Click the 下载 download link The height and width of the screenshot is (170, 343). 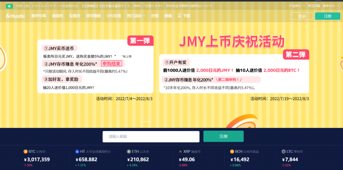(186, 16)
